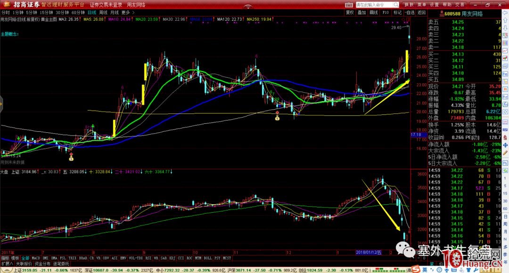Open the 换肤 skin menu
This screenshot has height=273, width=509.
(x=409, y=5)
